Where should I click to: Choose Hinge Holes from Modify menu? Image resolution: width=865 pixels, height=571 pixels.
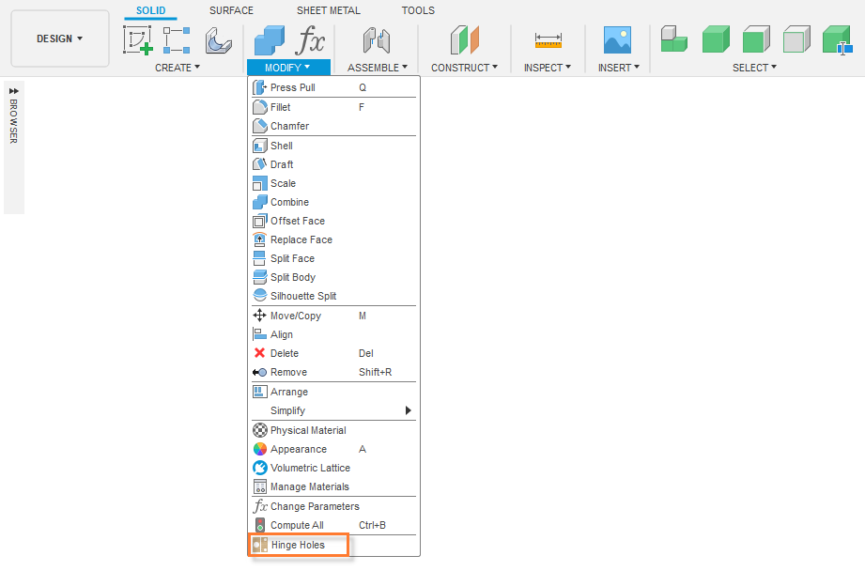(x=298, y=545)
